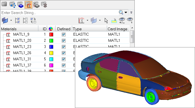Click the magnifier search icon
Screen dimensions: 195x108
point(121,12)
